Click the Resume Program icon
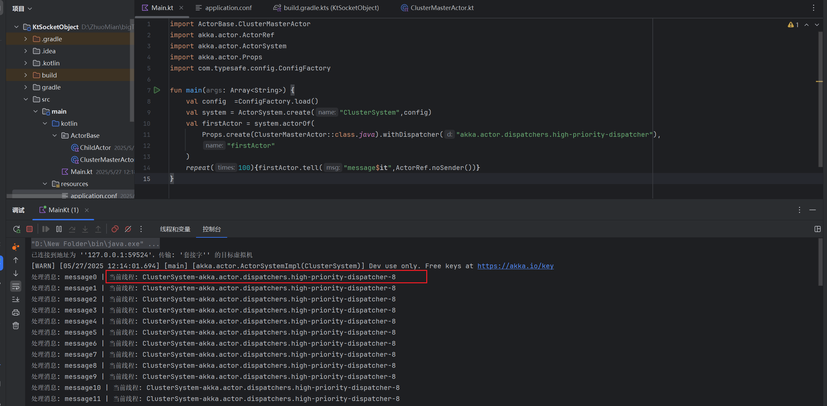The height and width of the screenshot is (406, 827). pyautogui.click(x=46, y=229)
